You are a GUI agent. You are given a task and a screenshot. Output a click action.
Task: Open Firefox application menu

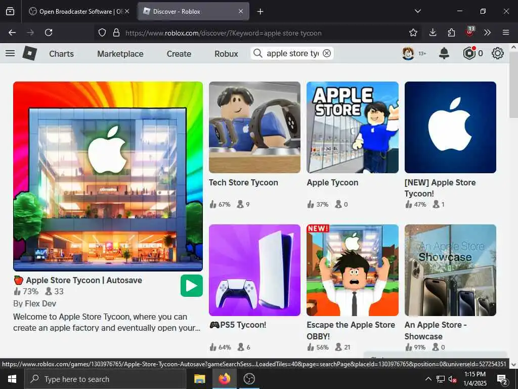(x=506, y=32)
